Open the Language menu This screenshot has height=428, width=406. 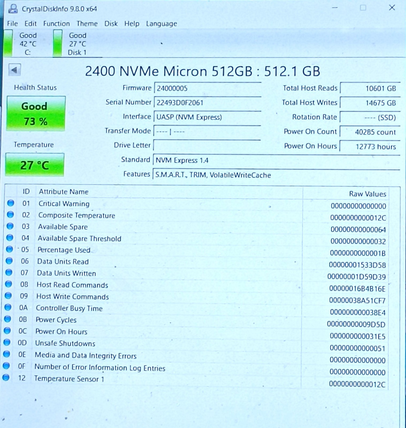161,24
